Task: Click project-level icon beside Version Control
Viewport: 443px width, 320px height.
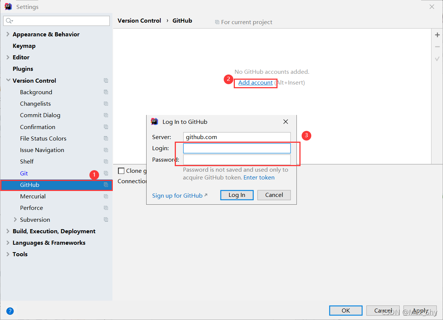Action: click(106, 80)
